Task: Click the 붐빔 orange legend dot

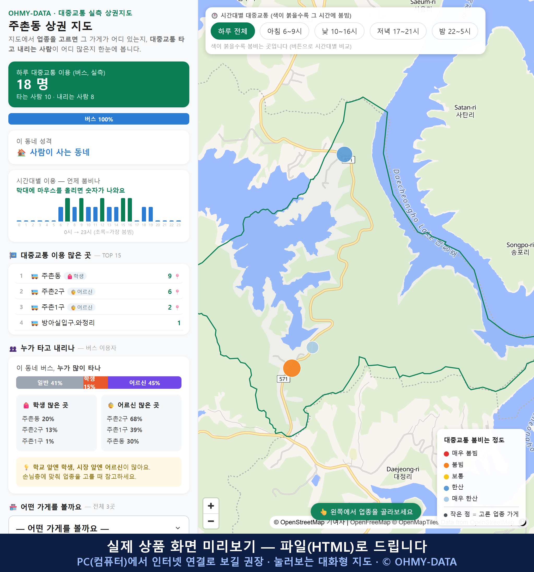Action: (446, 465)
